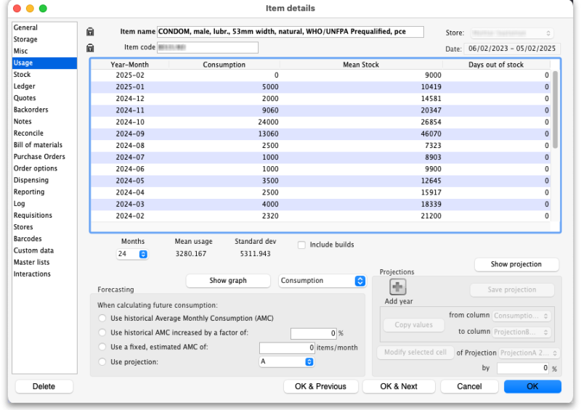The image size is (581, 410).
Task: Open the projection A dropdown
Action: pos(286,361)
